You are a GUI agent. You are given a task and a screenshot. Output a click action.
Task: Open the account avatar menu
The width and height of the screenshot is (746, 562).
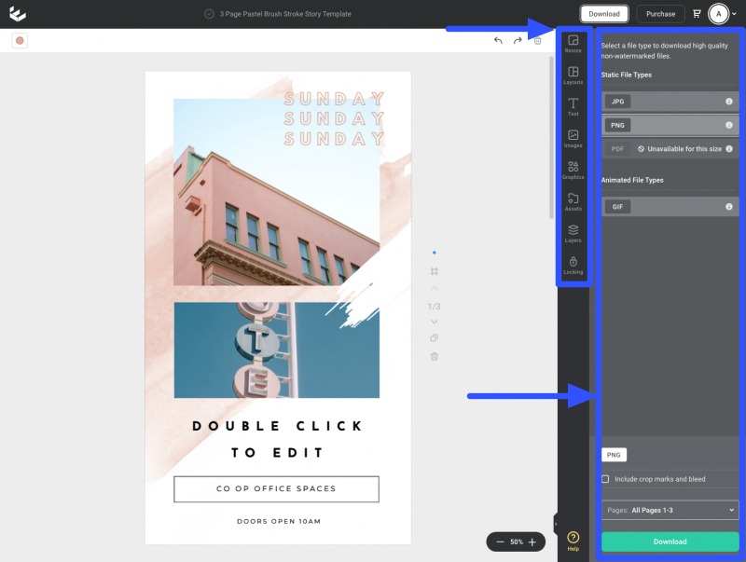click(x=719, y=14)
